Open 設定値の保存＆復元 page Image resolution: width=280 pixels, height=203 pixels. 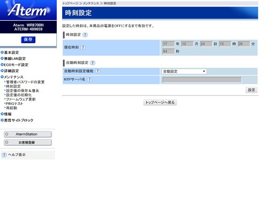point(22,90)
